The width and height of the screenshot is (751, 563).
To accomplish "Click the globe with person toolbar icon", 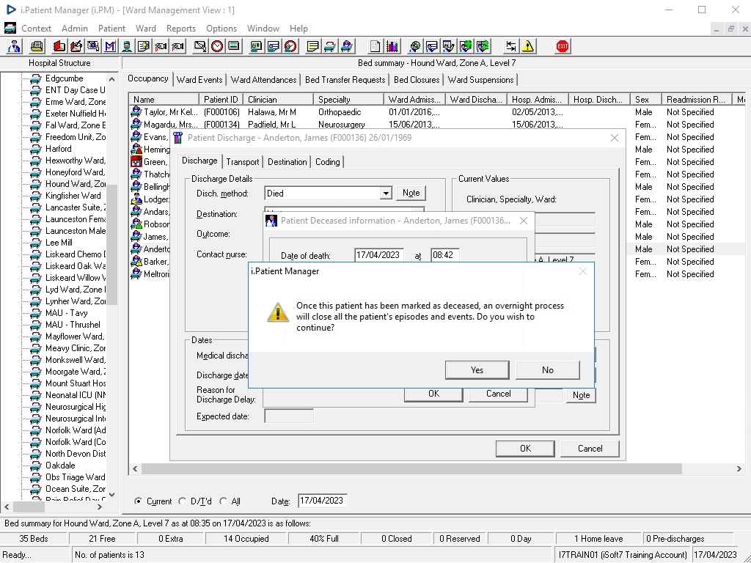I will coord(415,46).
